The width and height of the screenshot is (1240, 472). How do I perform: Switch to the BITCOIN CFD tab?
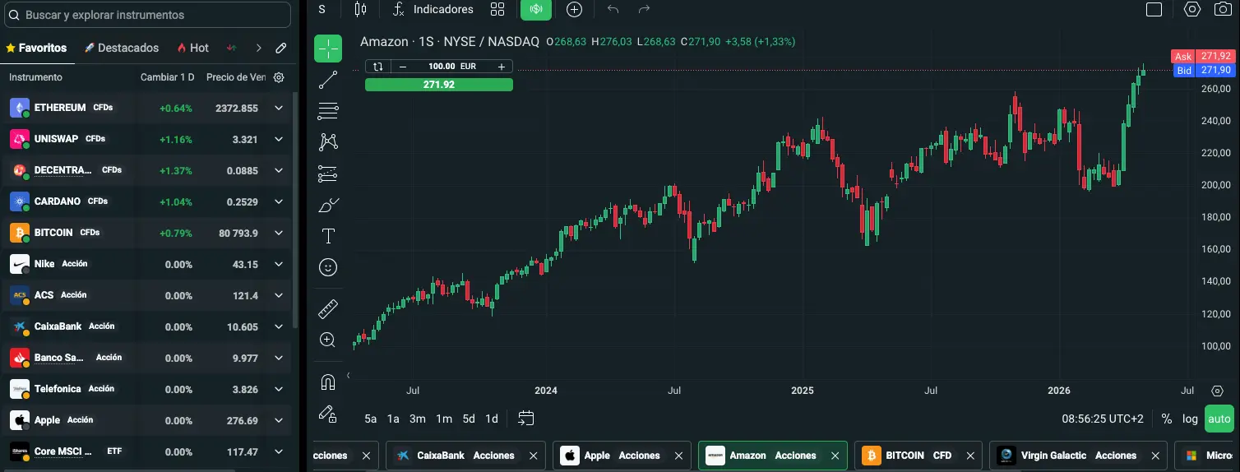point(918,455)
